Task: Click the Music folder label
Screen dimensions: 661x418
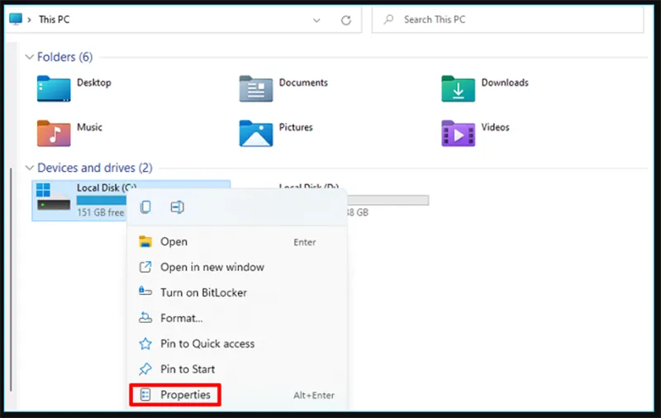Action: 89,127
